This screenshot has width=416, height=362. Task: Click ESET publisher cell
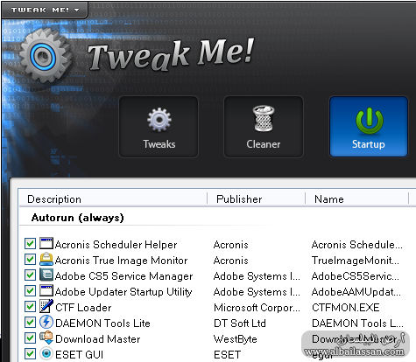pyautogui.click(x=228, y=355)
